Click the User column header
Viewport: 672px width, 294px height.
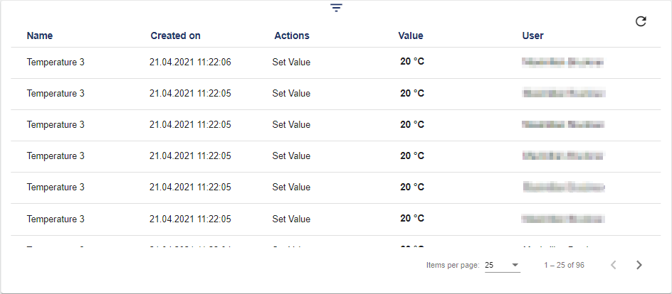pyautogui.click(x=532, y=36)
